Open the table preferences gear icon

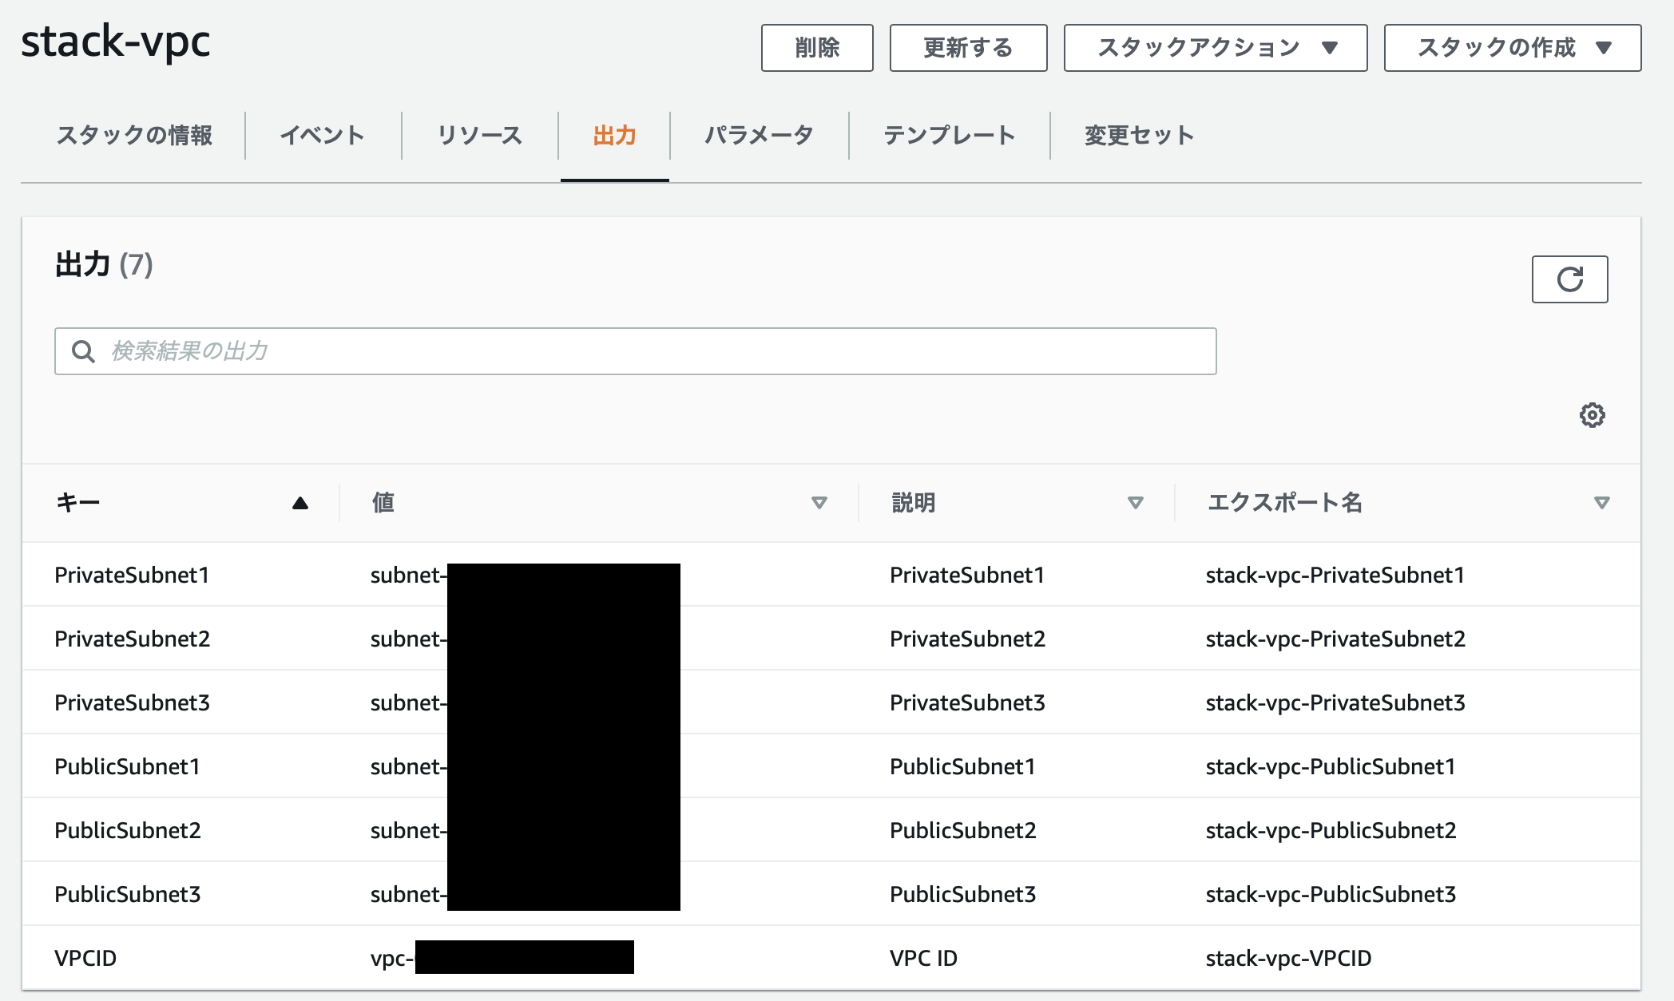pyautogui.click(x=1592, y=414)
